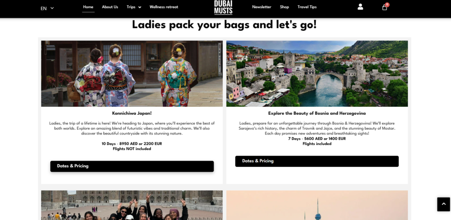This screenshot has height=220, width=451.
Task: Open the Mostar bridge trip photo
Action: coord(317,73)
